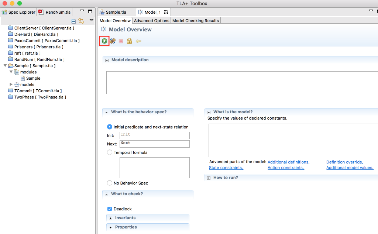
Task: Click the validate model gears icon
Action: [x=113, y=41]
